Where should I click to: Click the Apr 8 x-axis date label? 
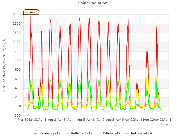[x=110, y=120]
